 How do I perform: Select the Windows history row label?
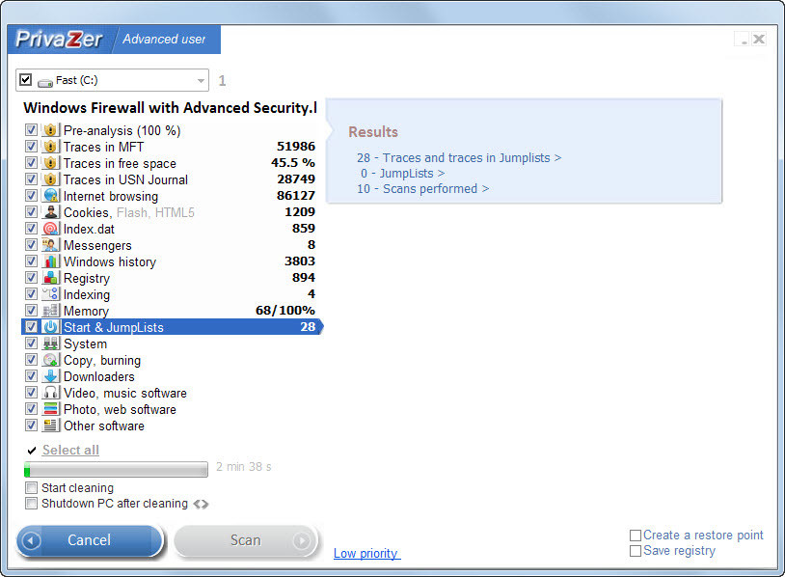[x=110, y=261]
